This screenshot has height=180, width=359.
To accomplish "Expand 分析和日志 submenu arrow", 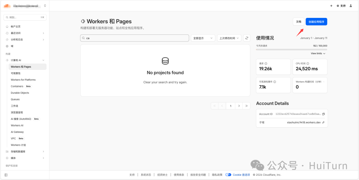I will tap(44, 39).
